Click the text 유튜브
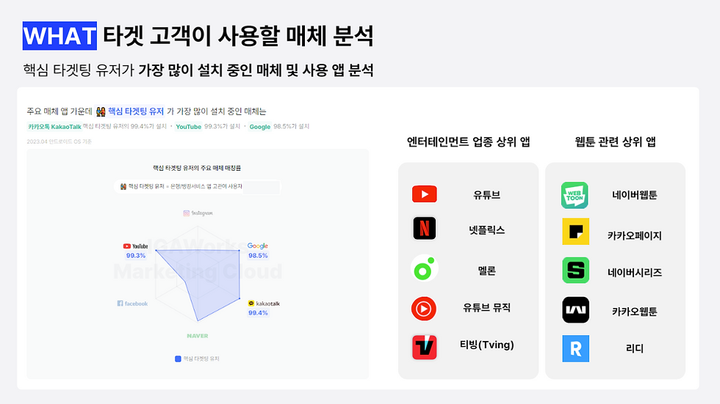The image size is (720, 404). (486, 195)
